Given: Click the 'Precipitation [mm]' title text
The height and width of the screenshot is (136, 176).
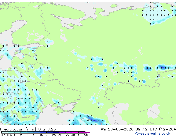Looking at the screenshot, I should point(18,129).
